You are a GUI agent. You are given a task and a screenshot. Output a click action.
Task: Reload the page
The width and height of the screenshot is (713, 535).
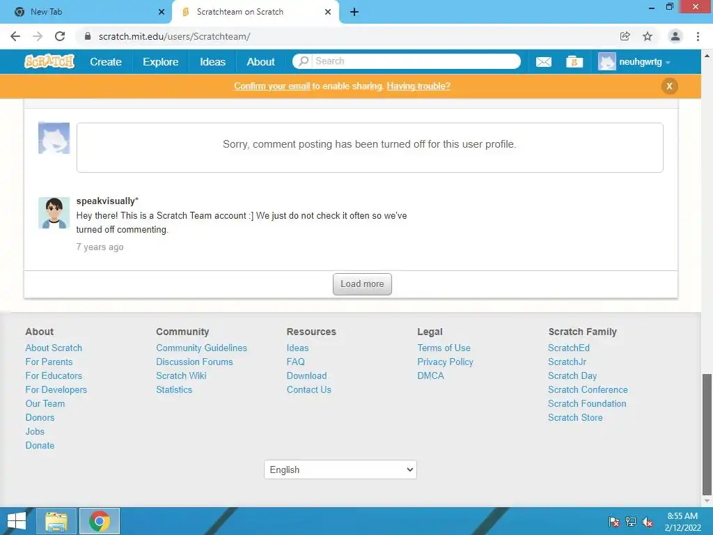[60, 36]
